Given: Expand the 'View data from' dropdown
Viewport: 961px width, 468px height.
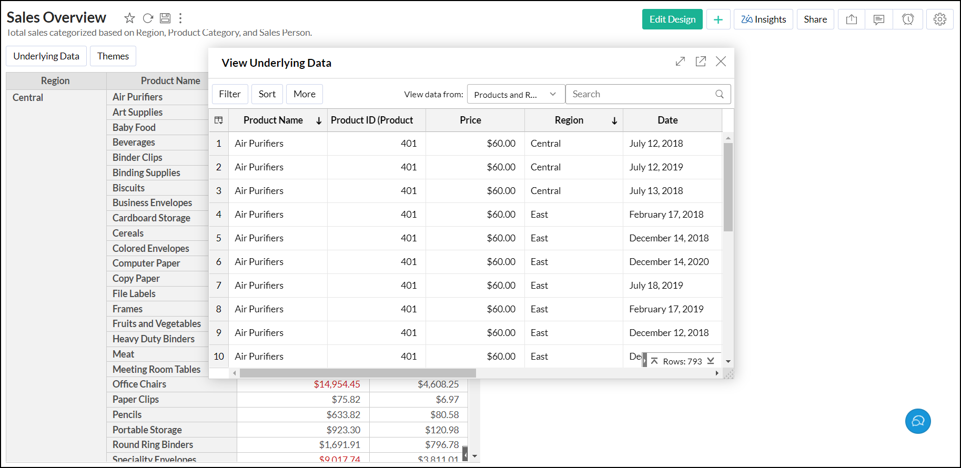Looking at the screenshot, I should click(515, 95).
